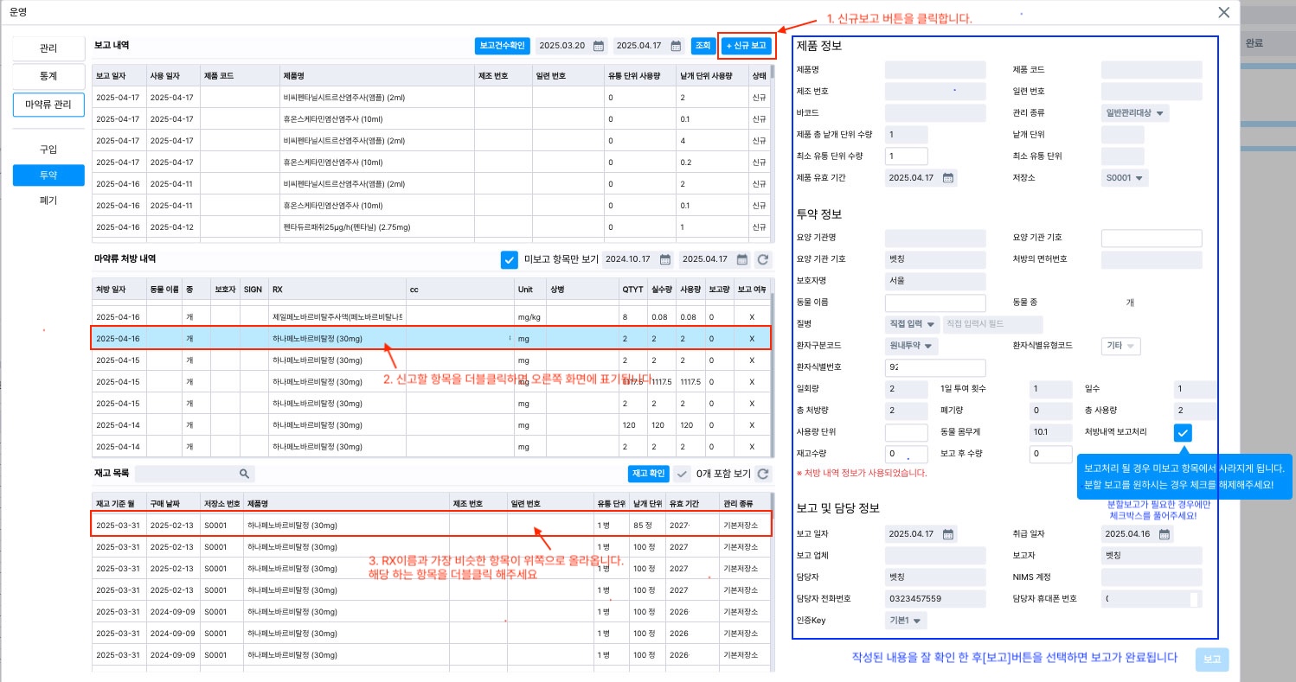Select the 마약류 관리 tab
This screenshot has height=682, width=1296.
(48, 105)
